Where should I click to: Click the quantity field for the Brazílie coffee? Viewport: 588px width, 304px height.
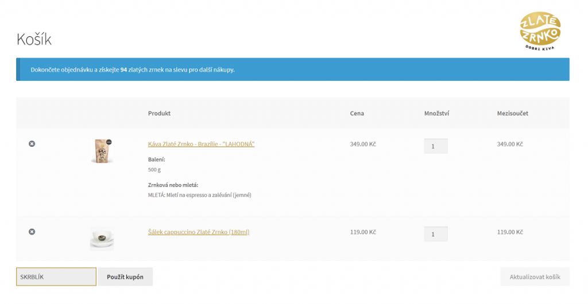point(436,146)
